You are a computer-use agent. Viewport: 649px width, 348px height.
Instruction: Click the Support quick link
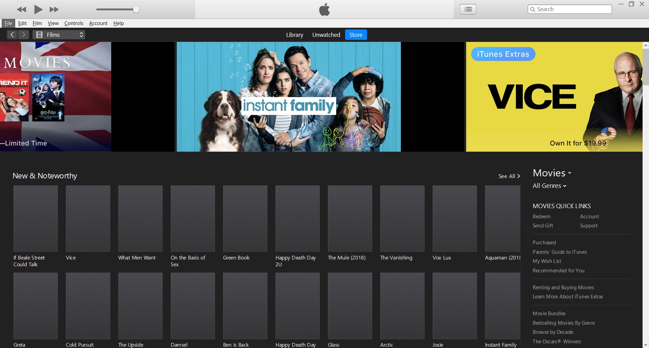click(x=589, y=226)
